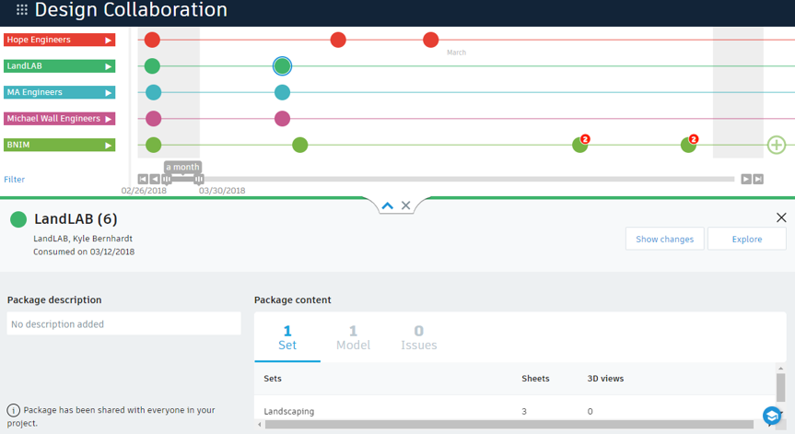Screen dimensions: 795x434
Task: Grab right handle of timeline range slider
Action: (199, 179)
